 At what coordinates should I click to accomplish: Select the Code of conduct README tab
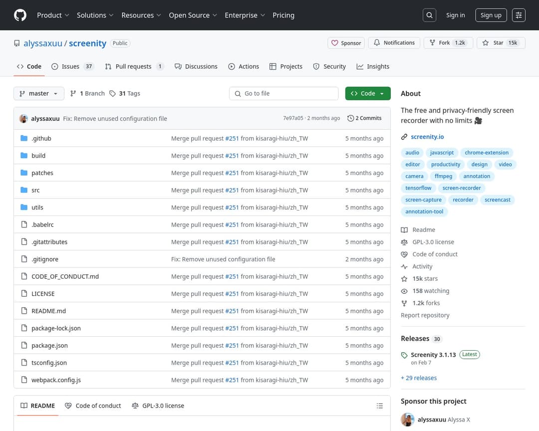point(93,406)
